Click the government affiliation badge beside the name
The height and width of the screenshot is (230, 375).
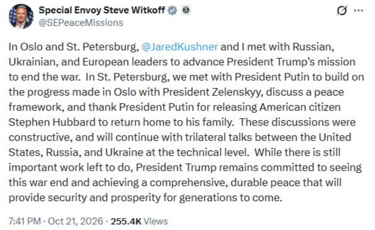(186, 10)
